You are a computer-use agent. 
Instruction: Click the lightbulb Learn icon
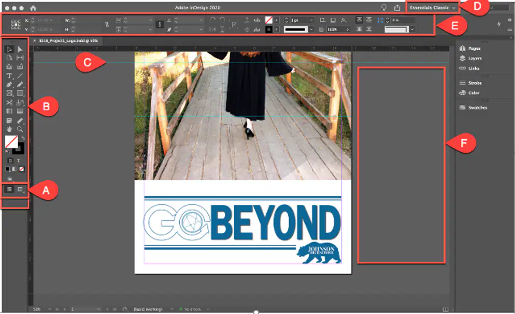[x=383, y=7]
